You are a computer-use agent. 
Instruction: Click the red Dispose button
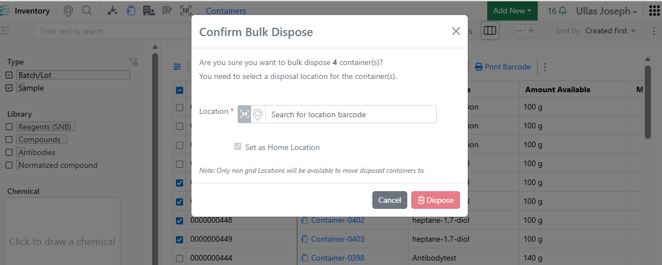[x=436, y=200]
